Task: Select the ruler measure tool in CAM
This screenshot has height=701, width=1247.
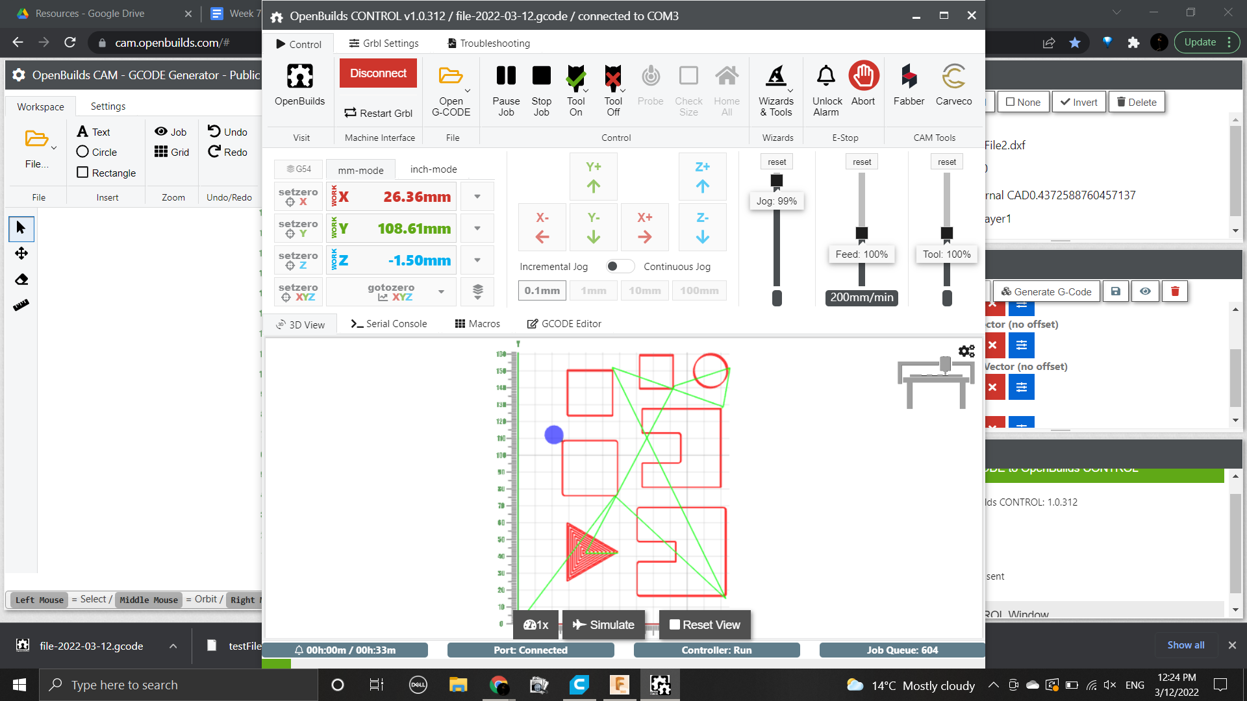Action: tap(21, 305)
